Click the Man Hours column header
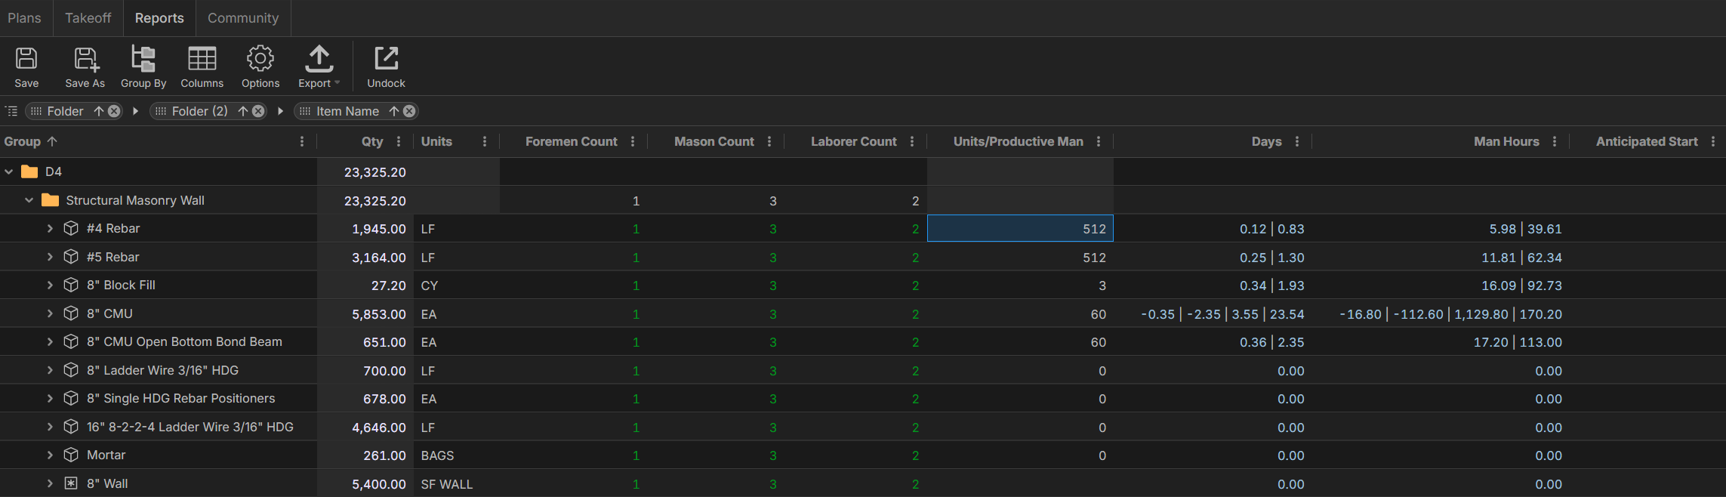 tap(1506, 141)
